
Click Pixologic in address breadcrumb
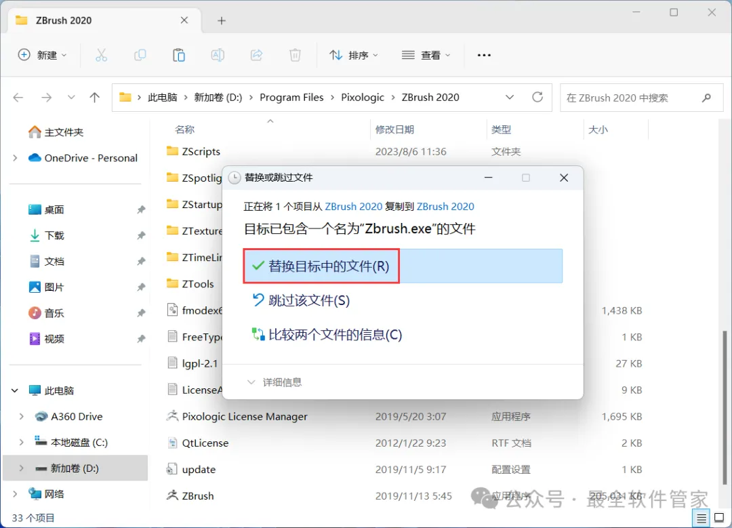pos(363,97)
